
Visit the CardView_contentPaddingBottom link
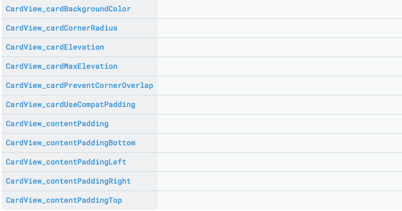71,143
